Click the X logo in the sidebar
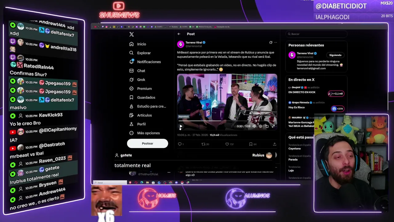 [x=131, y=34]
